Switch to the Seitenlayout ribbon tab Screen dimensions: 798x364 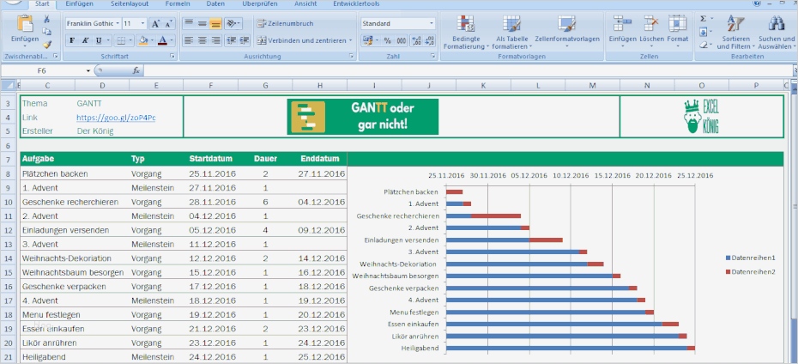tap(128, 4)
